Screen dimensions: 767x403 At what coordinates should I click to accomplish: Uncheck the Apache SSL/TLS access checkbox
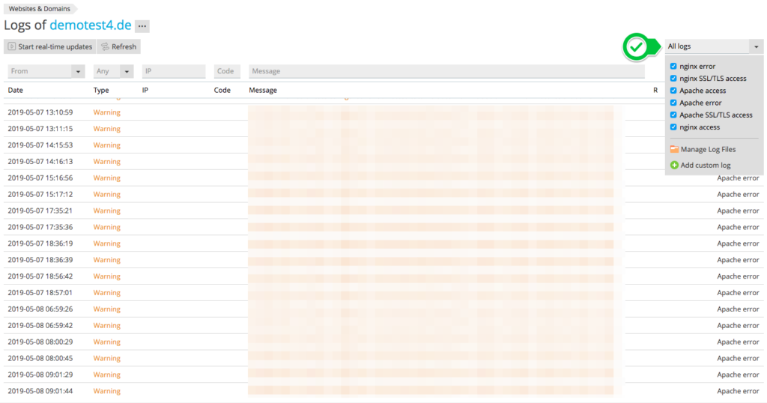pos(673,115)
